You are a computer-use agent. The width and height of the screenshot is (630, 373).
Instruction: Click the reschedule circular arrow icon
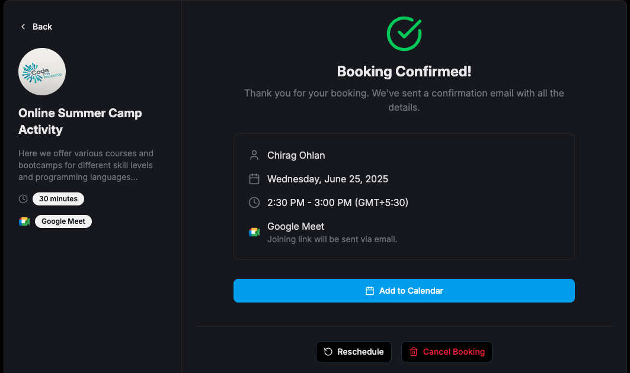[328, 352]
